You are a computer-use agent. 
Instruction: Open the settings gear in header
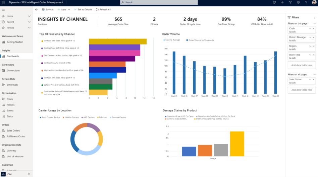click(x=298, y=2)
